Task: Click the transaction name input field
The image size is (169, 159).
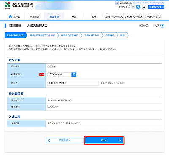Action: [x=73, y=83]
